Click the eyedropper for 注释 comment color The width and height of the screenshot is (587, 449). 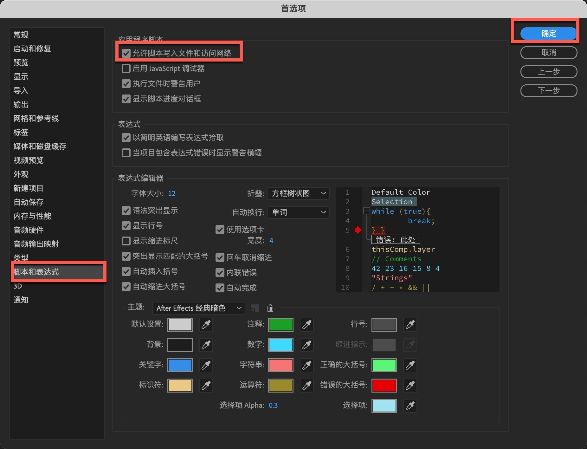click(306, 325)
